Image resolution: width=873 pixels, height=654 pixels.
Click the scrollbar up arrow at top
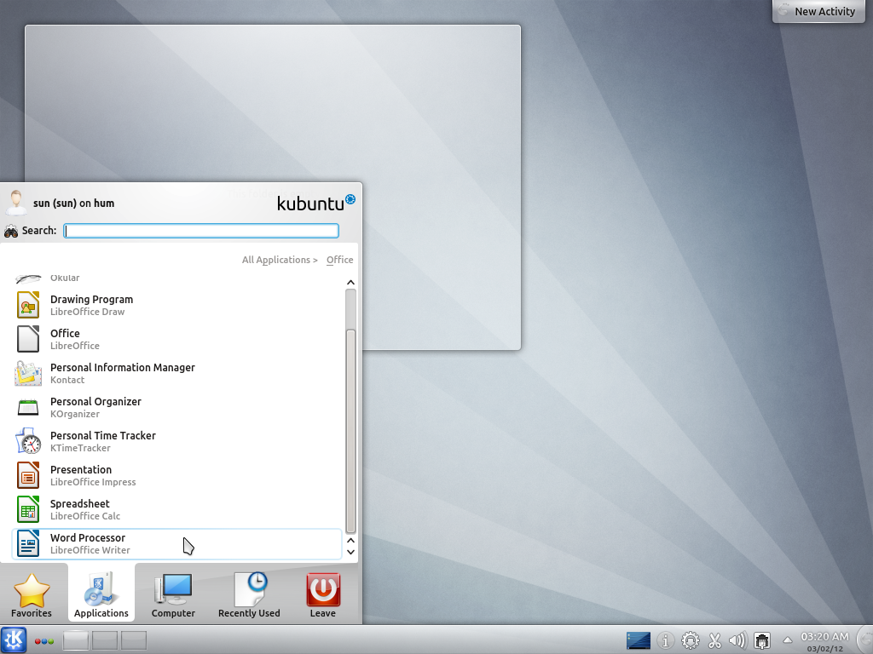pos(350,283)
